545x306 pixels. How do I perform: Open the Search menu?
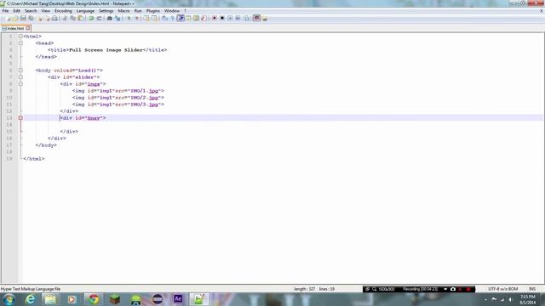[31, 11]
